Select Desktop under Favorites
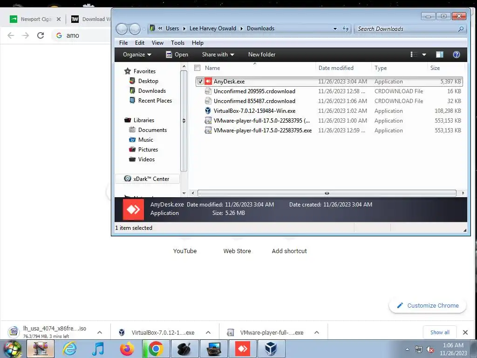Image resolution: width=477 pixels, height=358 pixels. point(148,81)
